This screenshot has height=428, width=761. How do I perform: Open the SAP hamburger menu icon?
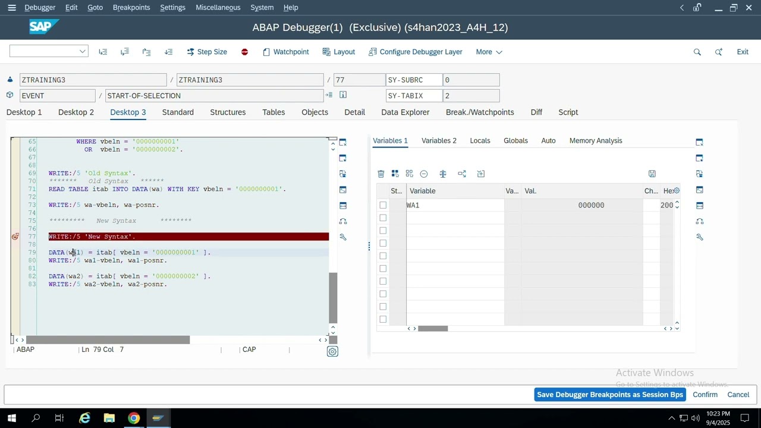click(x=12, y=8)
